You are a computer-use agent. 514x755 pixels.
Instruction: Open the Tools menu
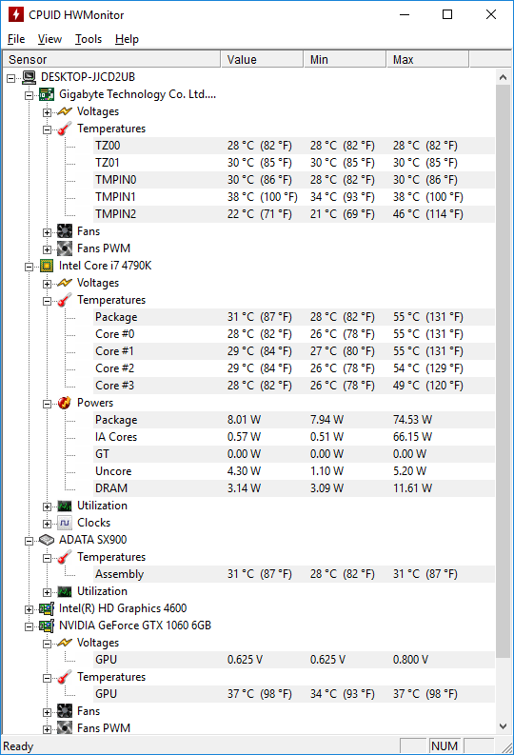tap(89, 39)
